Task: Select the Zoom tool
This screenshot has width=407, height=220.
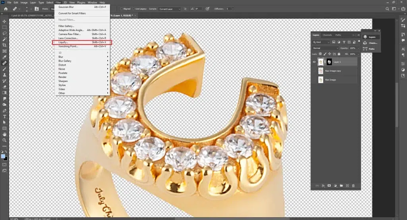Action: coord(4,140)
